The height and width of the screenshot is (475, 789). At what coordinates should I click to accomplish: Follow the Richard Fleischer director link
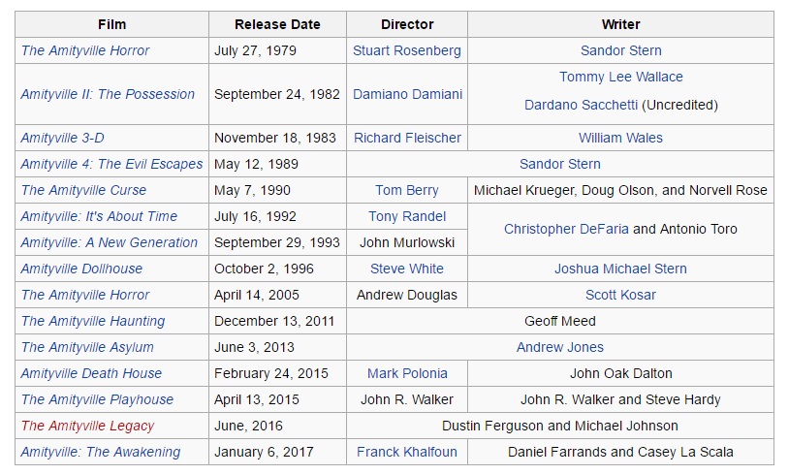(407, 138)
